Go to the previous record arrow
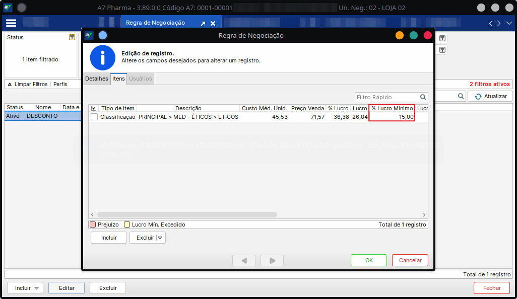 point(244,260)
